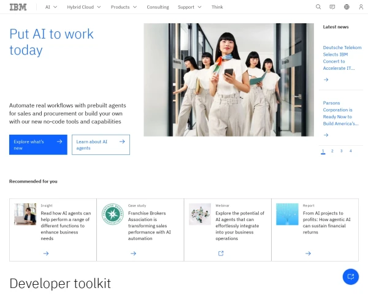Click Webinar card thumbnail image
This screenshot has width=368, height=294.
coord(200,214)
